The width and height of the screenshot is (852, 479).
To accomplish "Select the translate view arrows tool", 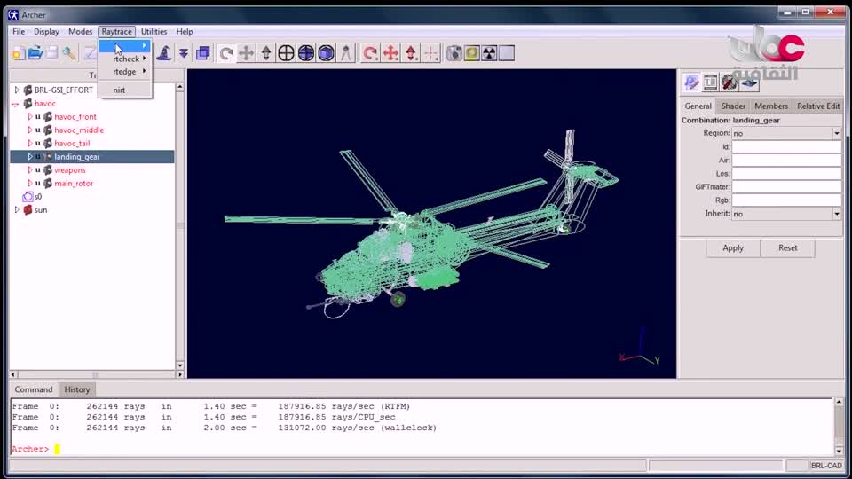I will [x=246, y=53].
